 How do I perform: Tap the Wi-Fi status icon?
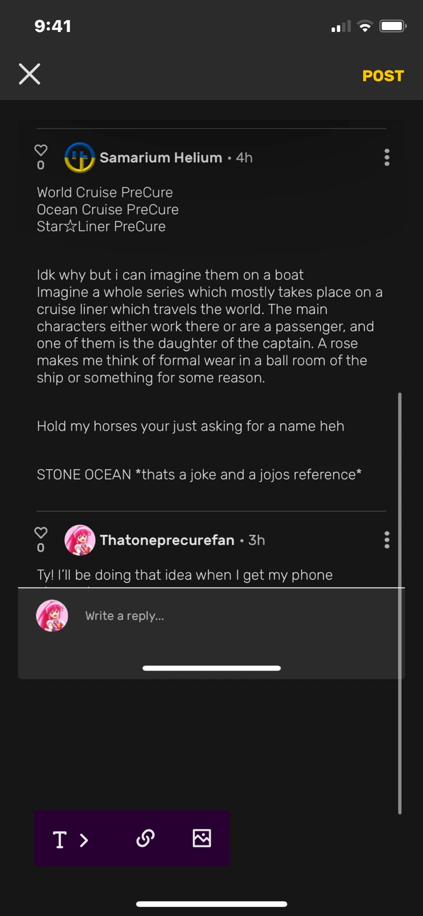click(365, 26)
